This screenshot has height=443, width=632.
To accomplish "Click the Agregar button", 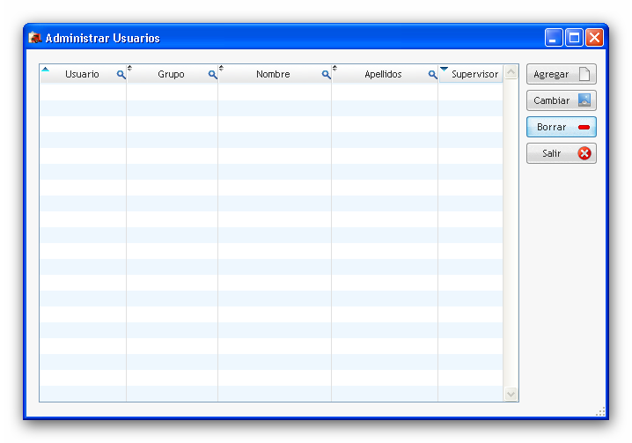I will (561, 74).
